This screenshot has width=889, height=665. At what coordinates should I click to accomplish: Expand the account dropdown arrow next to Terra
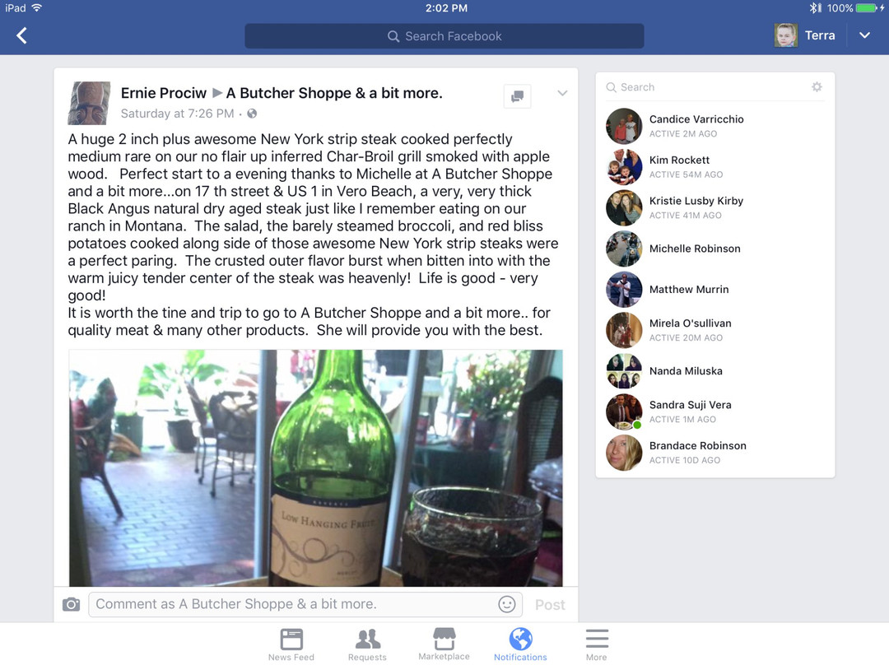864,35
